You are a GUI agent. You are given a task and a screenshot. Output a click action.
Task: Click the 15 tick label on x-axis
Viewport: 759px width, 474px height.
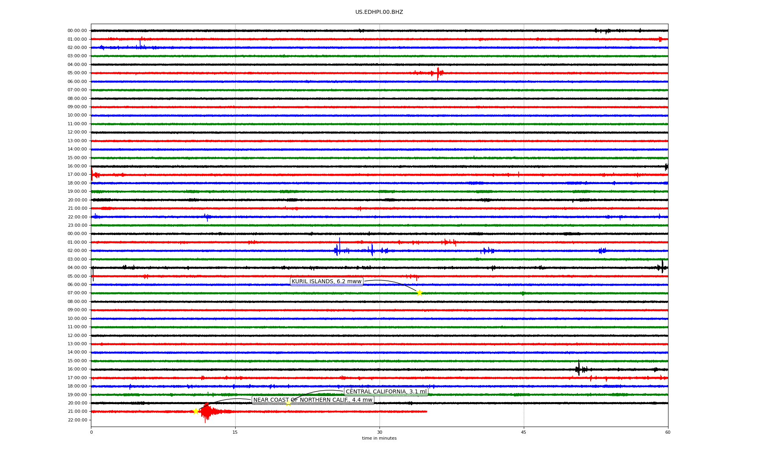point(235,432)
